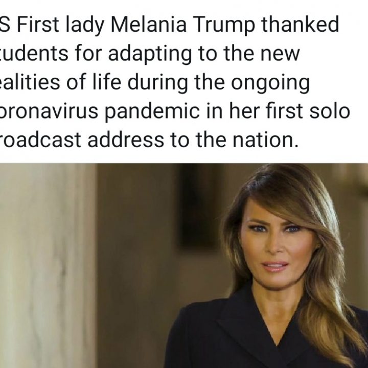This screenshot has height=368, width=368.
Task: Open the article photo below the text
Action: pyautogui.click(x=184, y=266)
